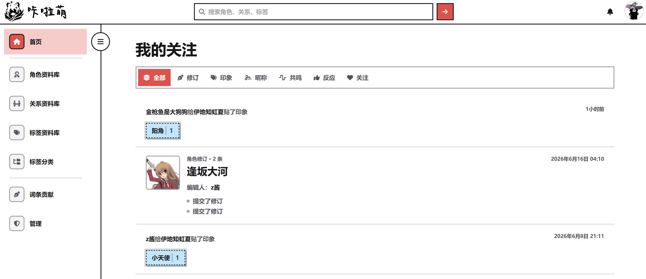Click the 首页 home icon
Viewport: 646px width, 279px height.
(17, 42)
